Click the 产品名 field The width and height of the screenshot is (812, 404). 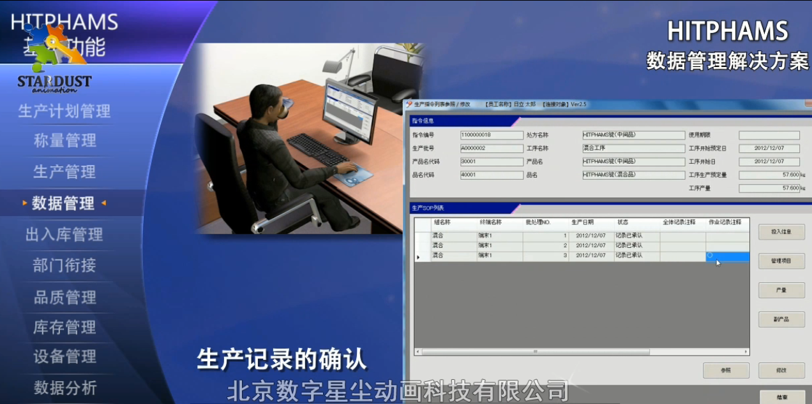(x=633, y=162)
